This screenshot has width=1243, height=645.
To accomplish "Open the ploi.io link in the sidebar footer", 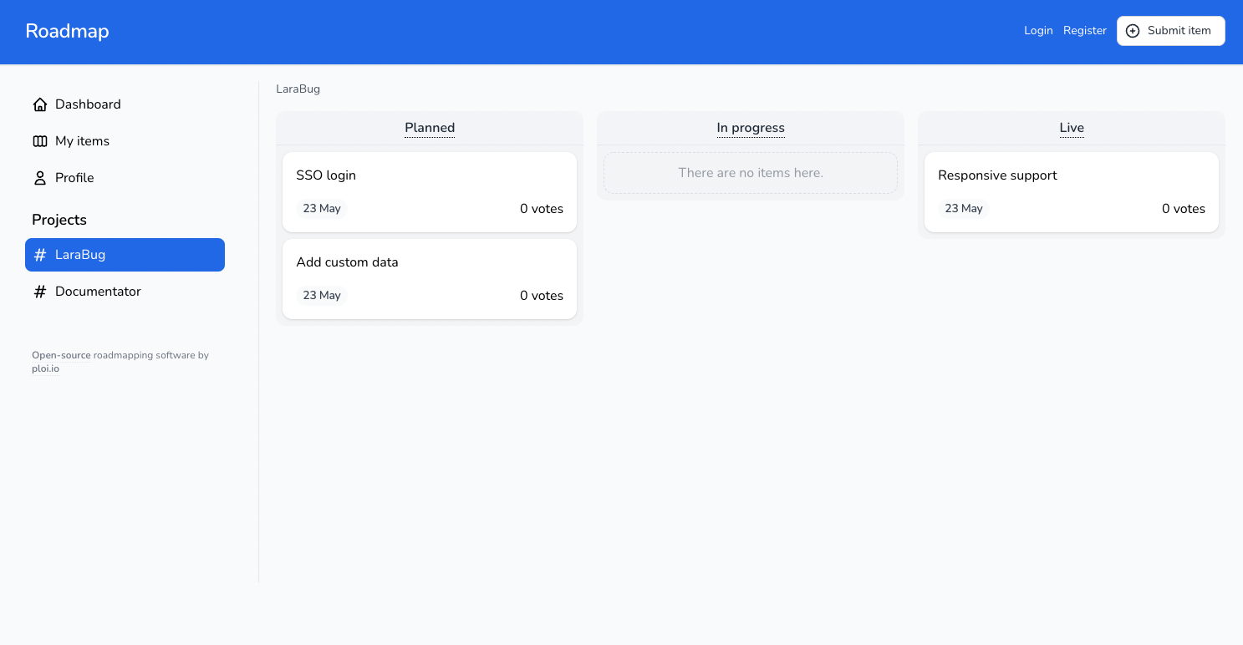I will 45,368.
